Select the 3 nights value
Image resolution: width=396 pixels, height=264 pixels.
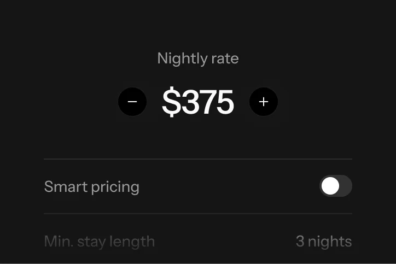(x=323, y=241)
